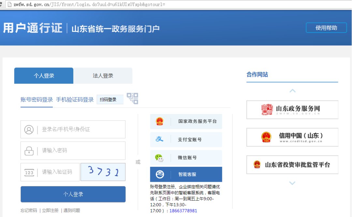
Task: Click the QR code scan icon
Action: tap(132, 98)
